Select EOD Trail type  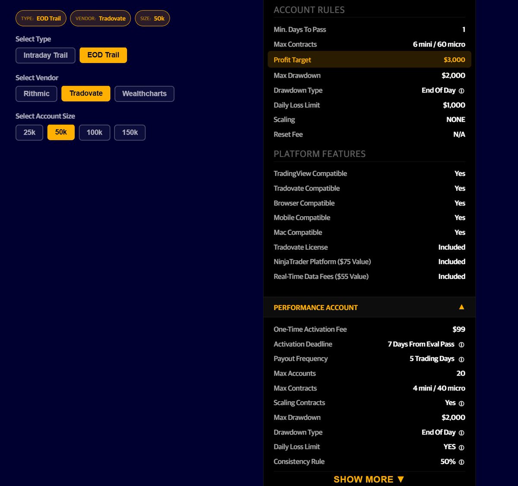(x=103, y=55)
